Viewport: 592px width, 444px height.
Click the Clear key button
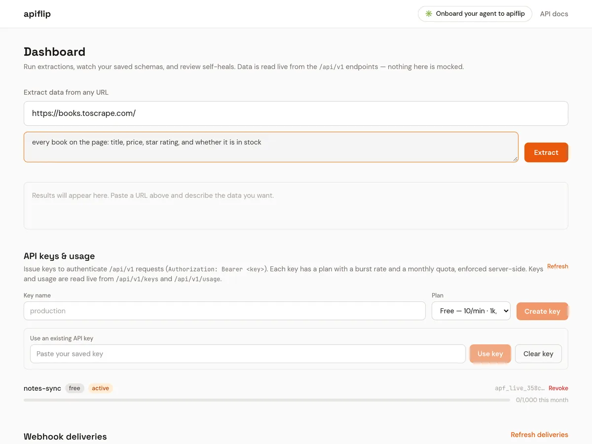(x=538, y=354)
